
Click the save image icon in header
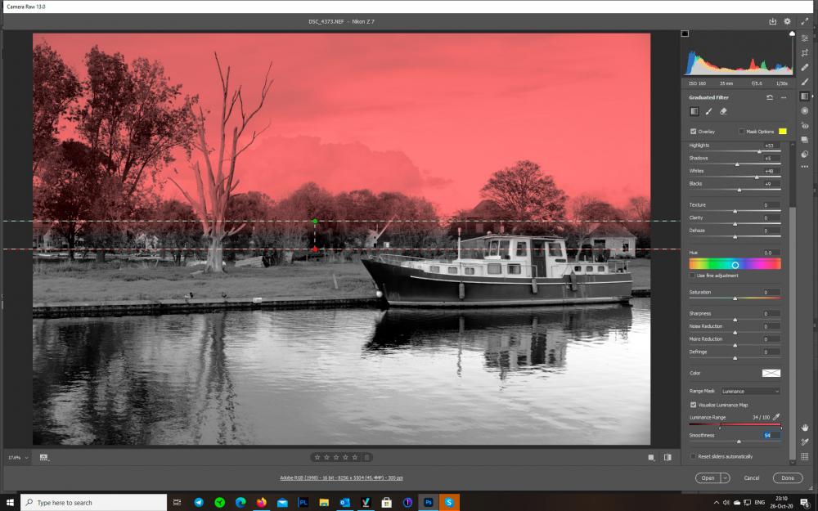773,21
